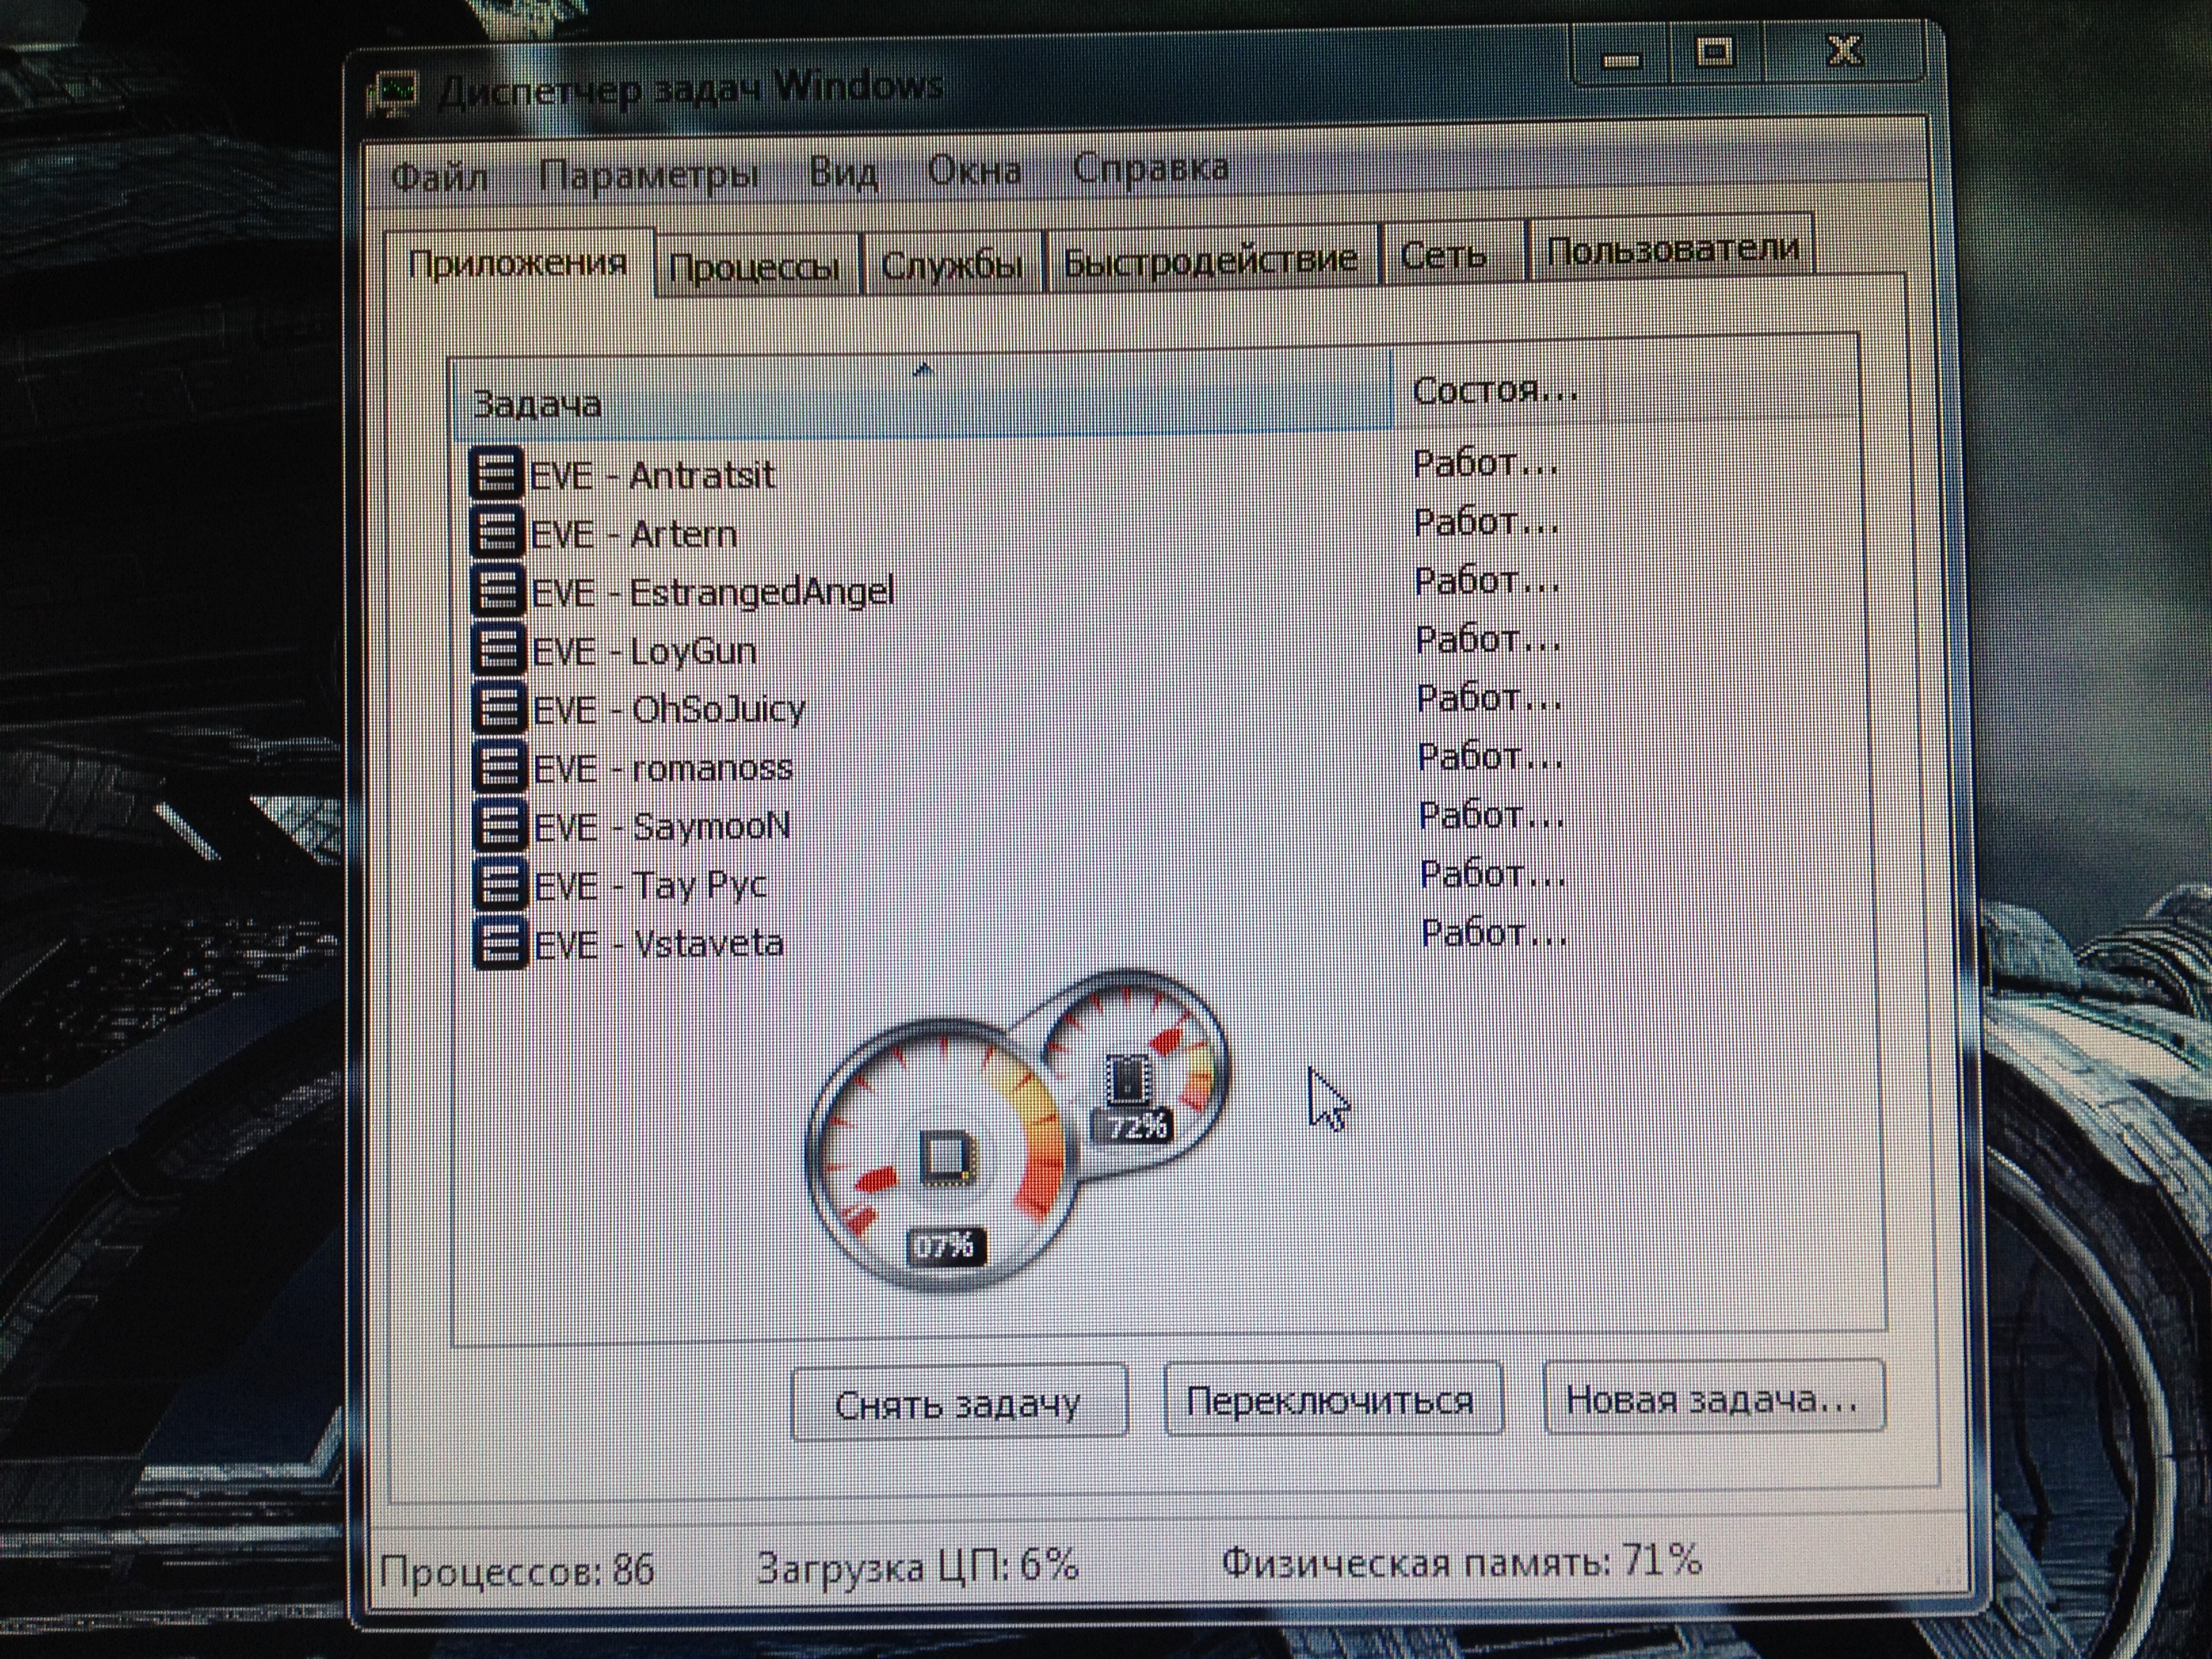Screen dimensions: 2212x1659
Task: Click the EVE icon beside LoyGun
Action: [x=498, y=650]
